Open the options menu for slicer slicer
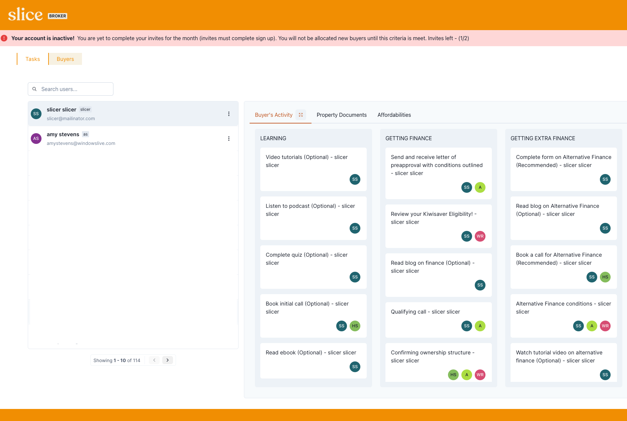627x421 pixels. coord(229,114)
